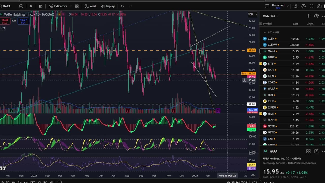The height and width of the screenshot is (183, 325).
Task: Select CLSKW in the watchlist
Action: pos(292,45)
